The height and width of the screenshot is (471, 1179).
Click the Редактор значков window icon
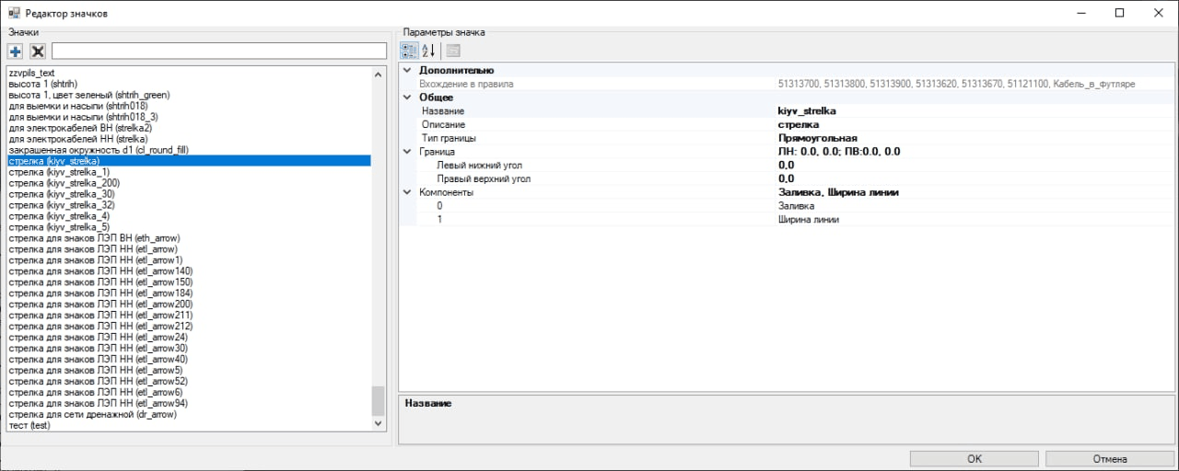point(14,13)
